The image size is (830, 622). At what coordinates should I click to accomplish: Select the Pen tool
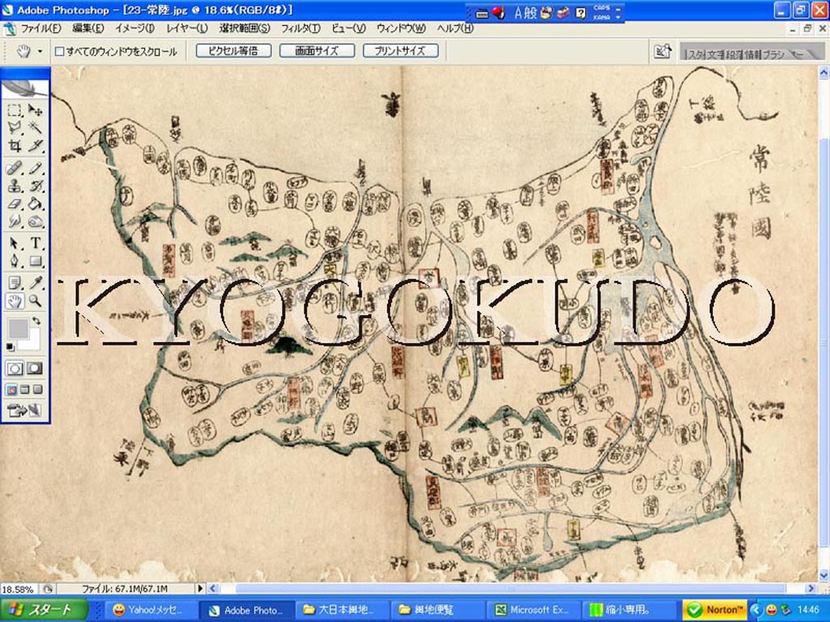coord(15,261)
